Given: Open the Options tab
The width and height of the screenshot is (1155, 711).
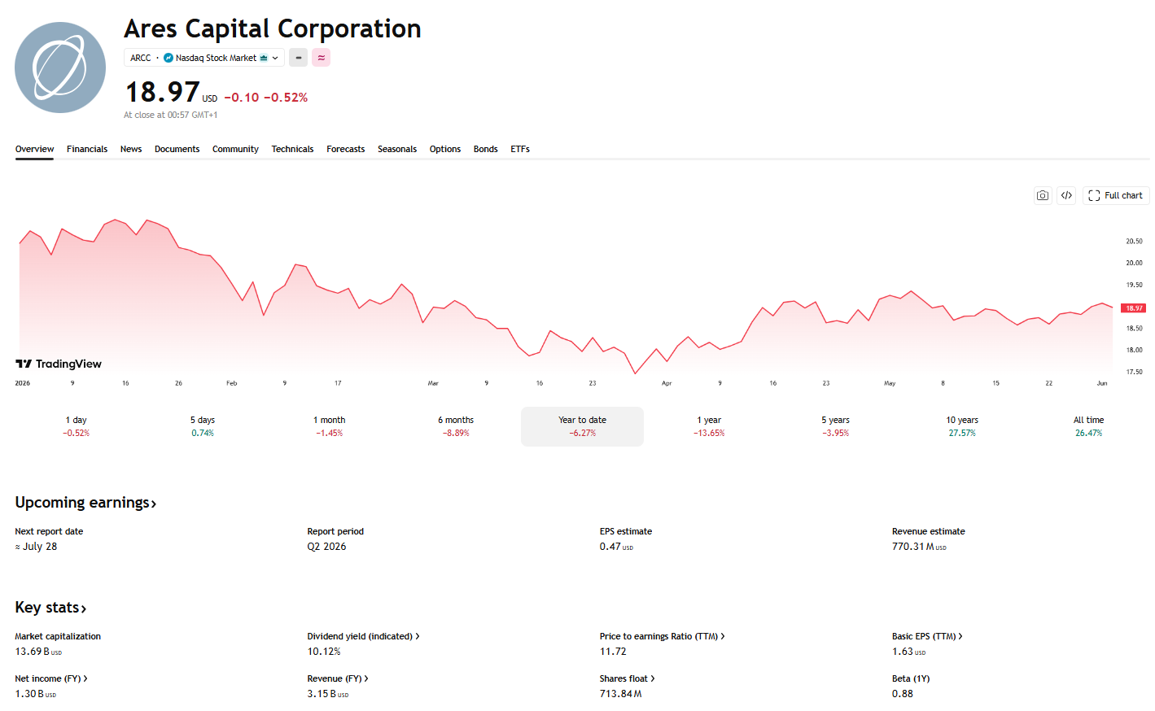Looking at the screenshot, I should 445,149.
